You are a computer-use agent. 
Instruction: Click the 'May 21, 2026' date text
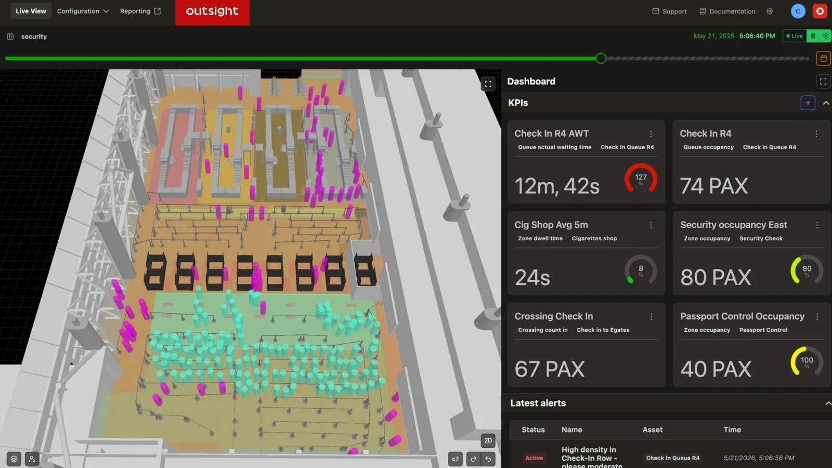(714, 36)
